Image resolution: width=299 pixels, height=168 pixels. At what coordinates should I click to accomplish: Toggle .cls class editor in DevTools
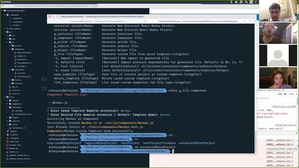click(291, 94)
